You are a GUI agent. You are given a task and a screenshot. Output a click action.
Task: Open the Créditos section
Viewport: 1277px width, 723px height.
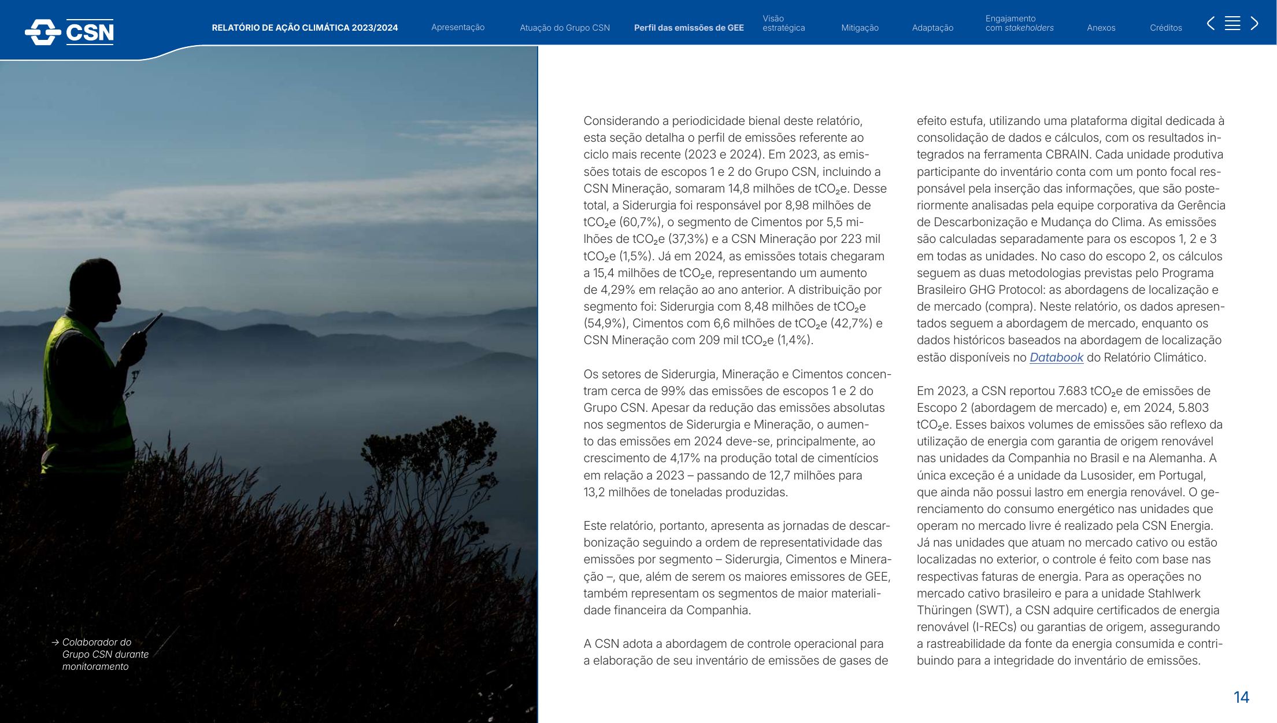[1165, 28]
